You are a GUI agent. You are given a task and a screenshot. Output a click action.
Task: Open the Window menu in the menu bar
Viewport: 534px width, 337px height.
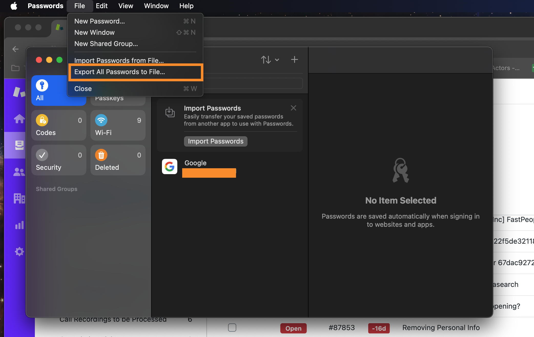(156, 6)
